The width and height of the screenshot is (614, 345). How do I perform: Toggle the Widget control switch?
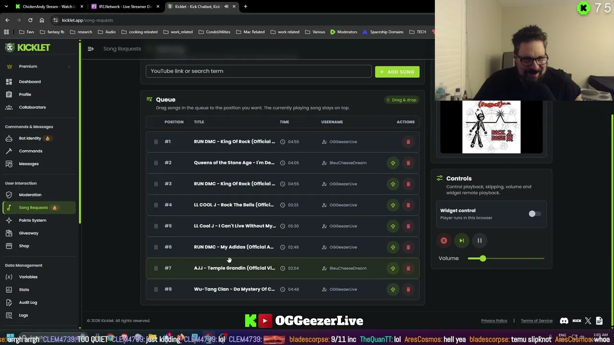tap(535, 214)
